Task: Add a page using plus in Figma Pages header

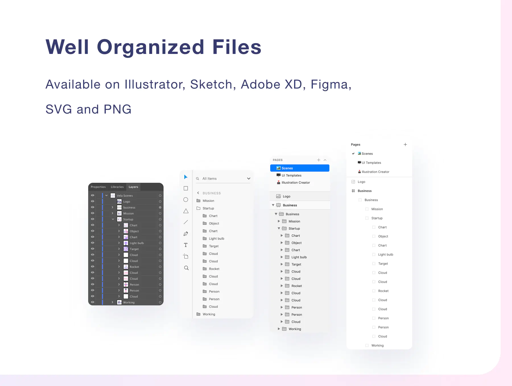Action: coord(405,144)
